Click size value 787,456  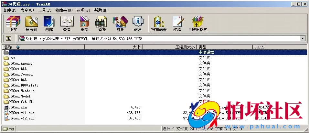click(x=134, y=118)
